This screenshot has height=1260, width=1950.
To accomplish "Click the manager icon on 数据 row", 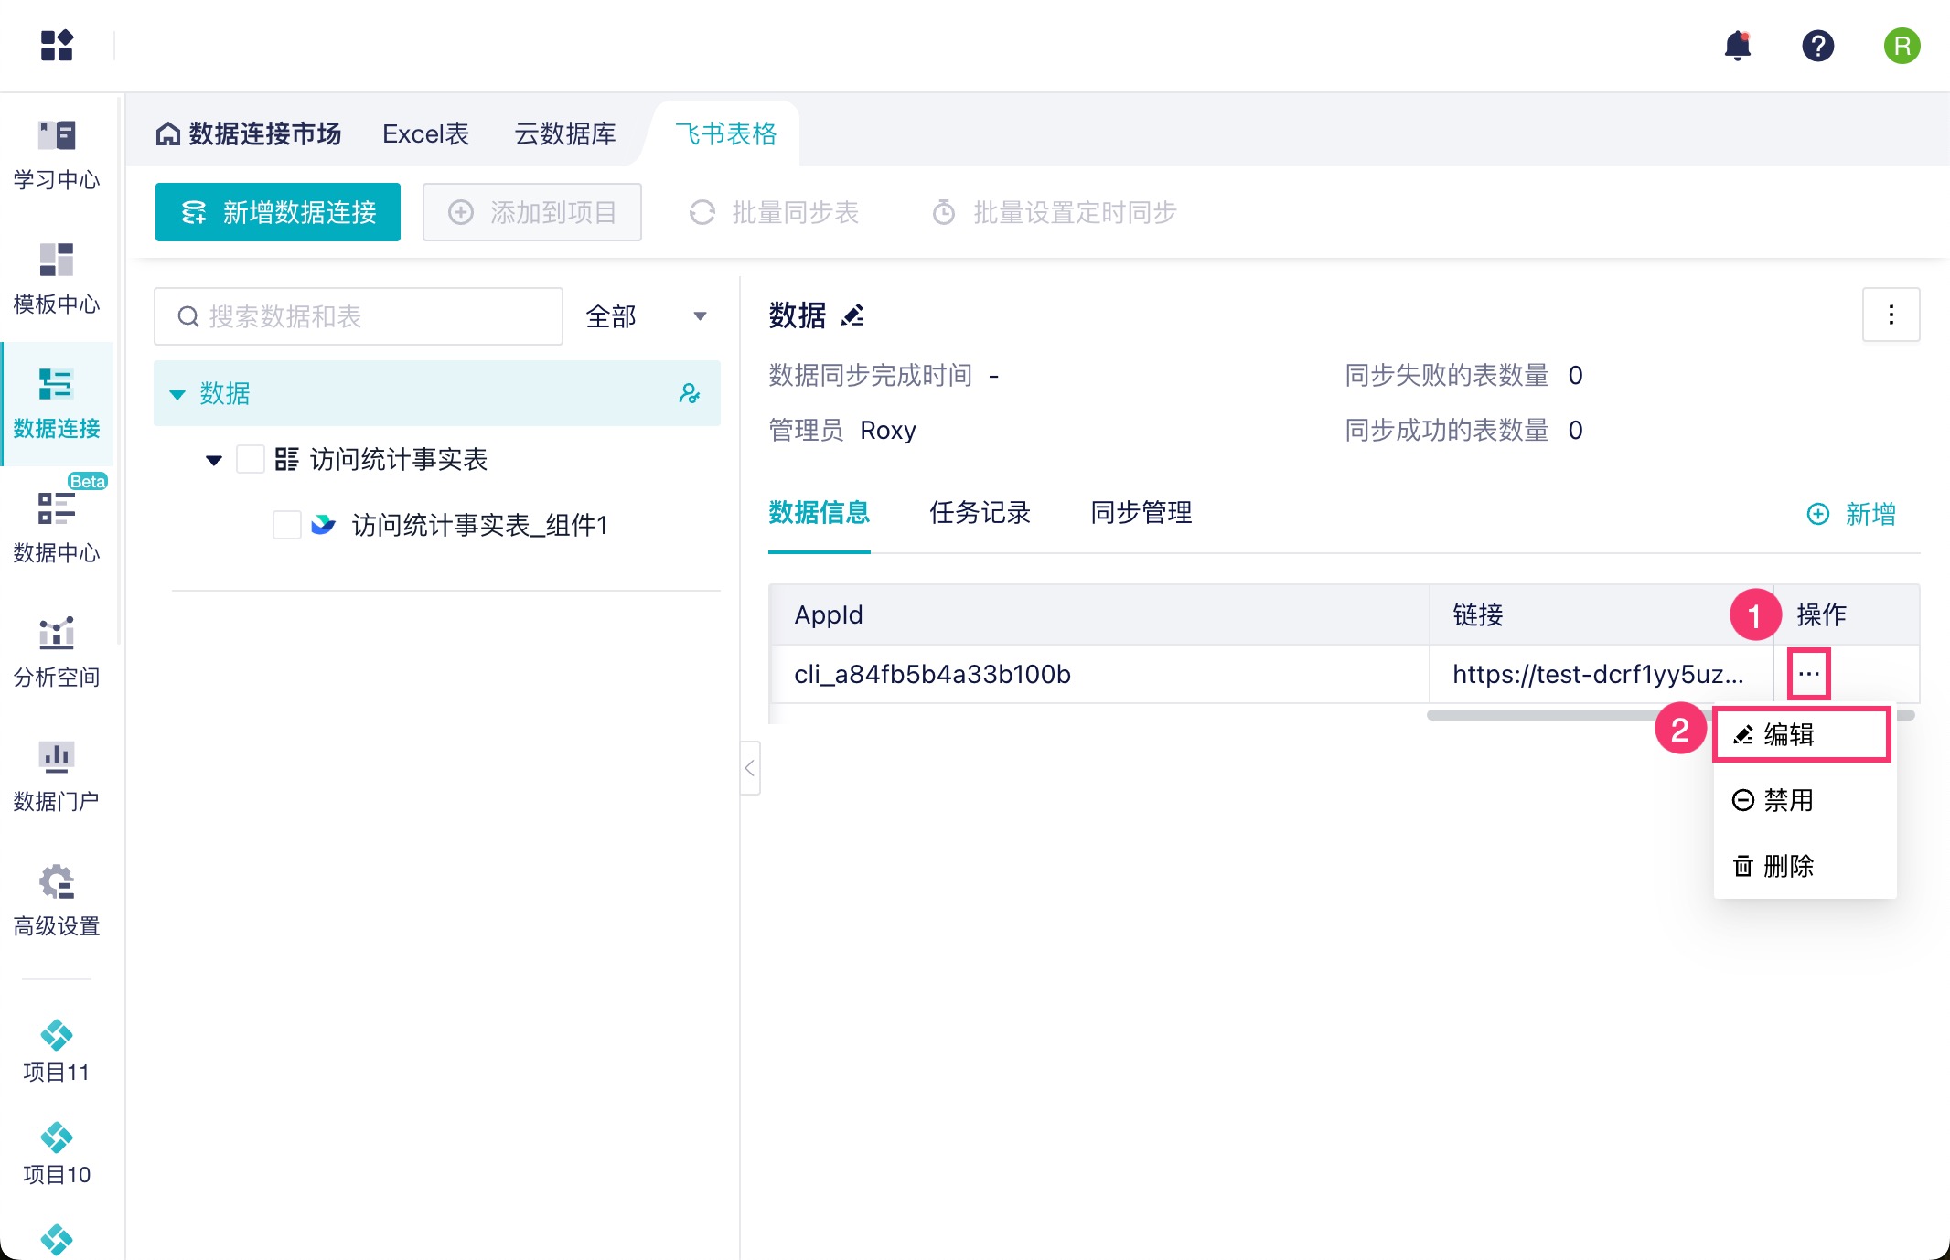I will point(690,393).
